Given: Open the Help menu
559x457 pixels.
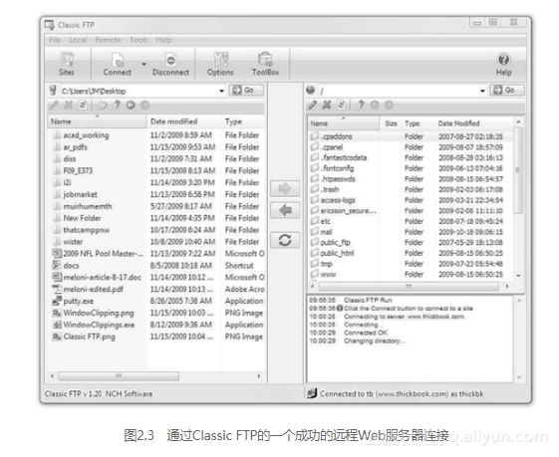Looking at the screenshot, I should (164, 40).
